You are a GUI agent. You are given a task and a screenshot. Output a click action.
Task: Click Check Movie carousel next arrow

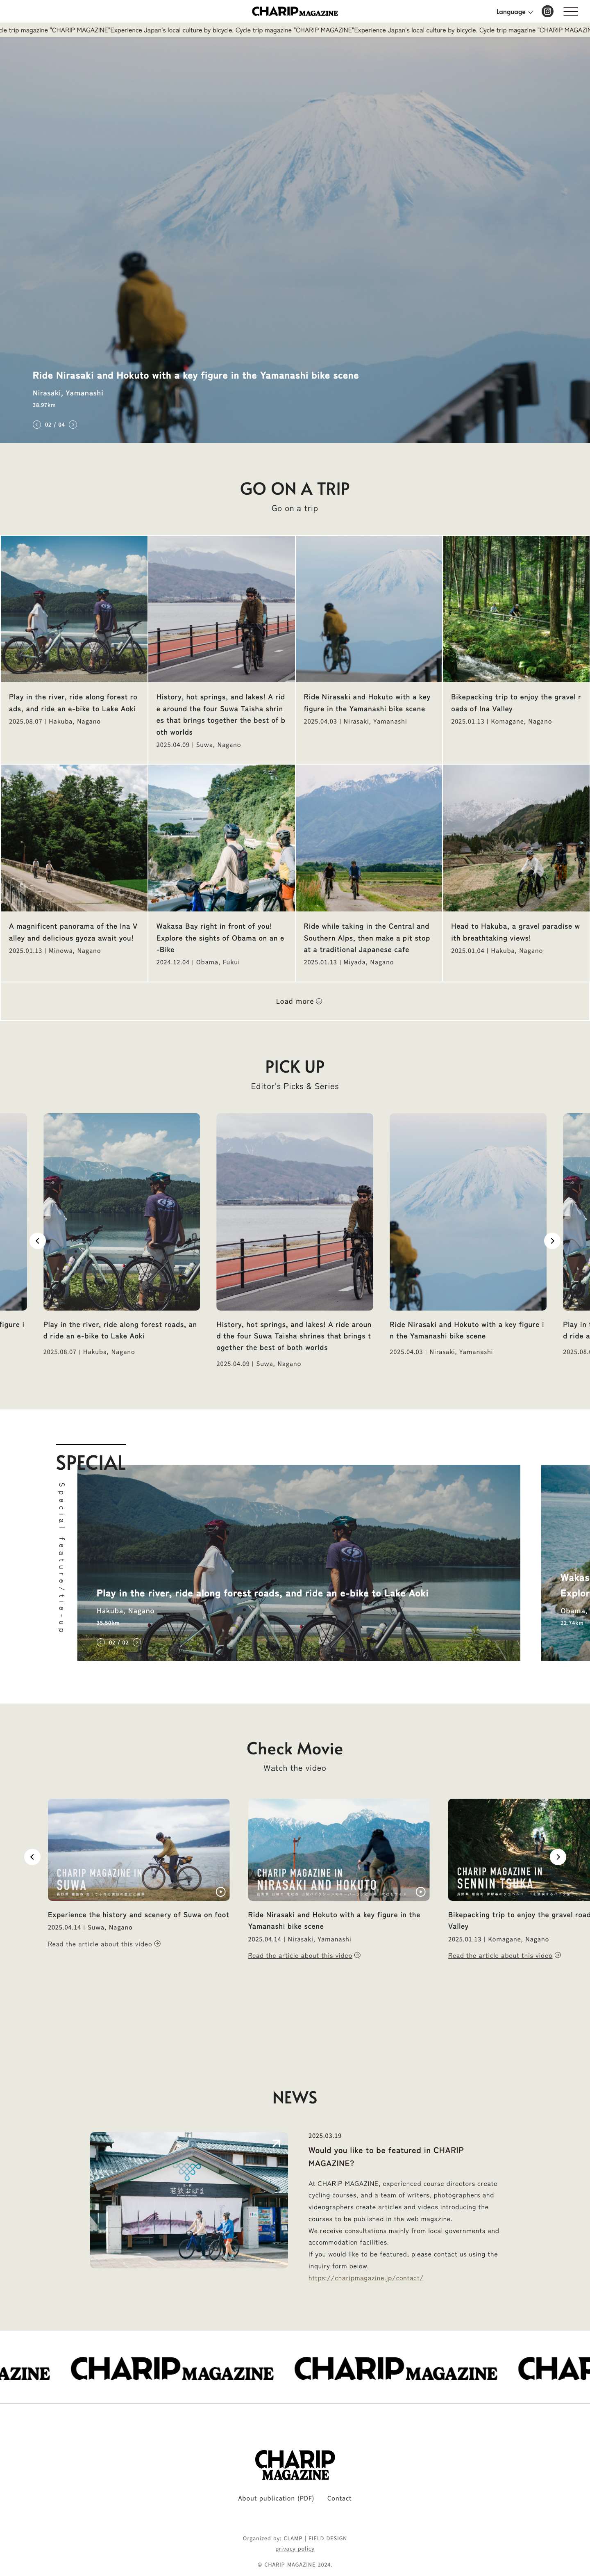pos(558,1857)
